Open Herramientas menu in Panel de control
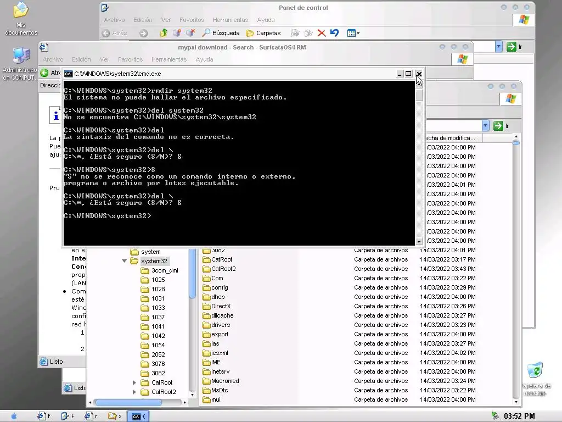Image resolution: width=562 pixels, height=422 pixels. [231, 20]
